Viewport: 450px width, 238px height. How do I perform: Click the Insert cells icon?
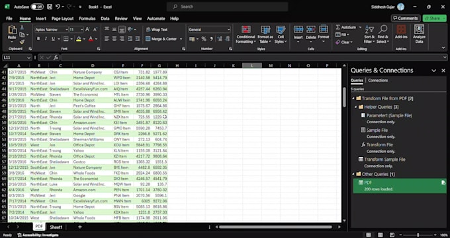pyautogui.click(x=298, y=29)
